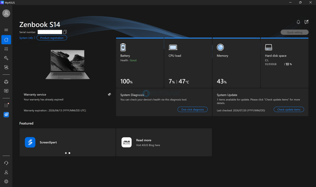Click the hard disk '10 %' value
Image resolution: width=316 pixels, height=187 pixels.
[289, 64]
